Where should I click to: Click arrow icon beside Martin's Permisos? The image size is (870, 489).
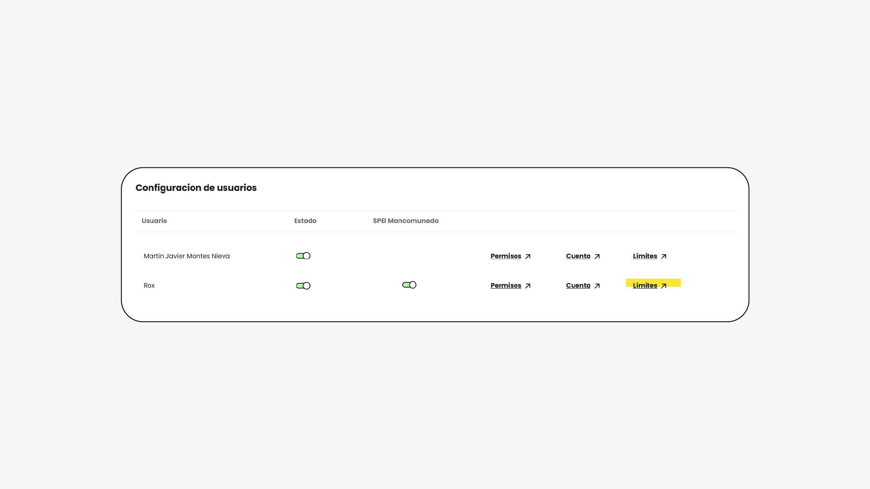click(x=528, y=256)
